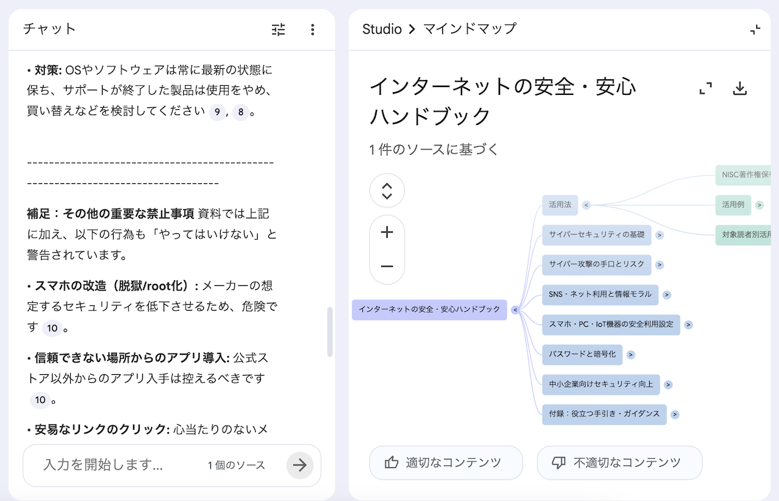Click the 適切なコンテンツ thumbs-up button
Image resolution: width=779 pixels, height=501 pixels.
(x=445, y=463)
